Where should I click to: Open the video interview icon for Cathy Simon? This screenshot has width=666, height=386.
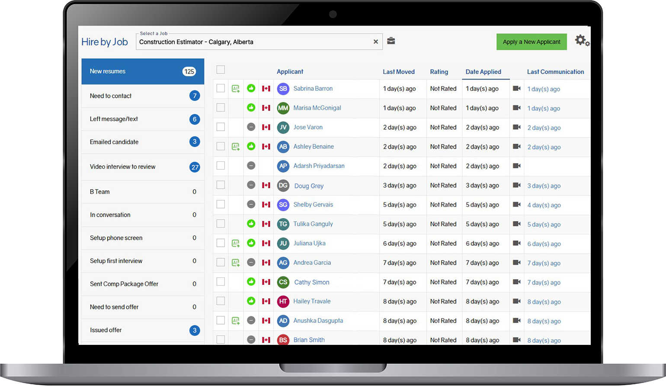pyautogui.click(x=517, y=281)
